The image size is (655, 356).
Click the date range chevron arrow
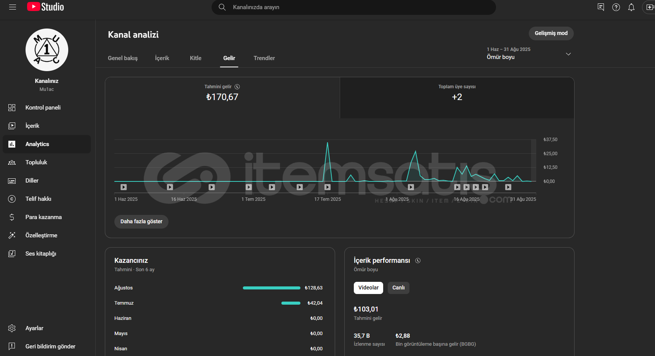(568, 54)
